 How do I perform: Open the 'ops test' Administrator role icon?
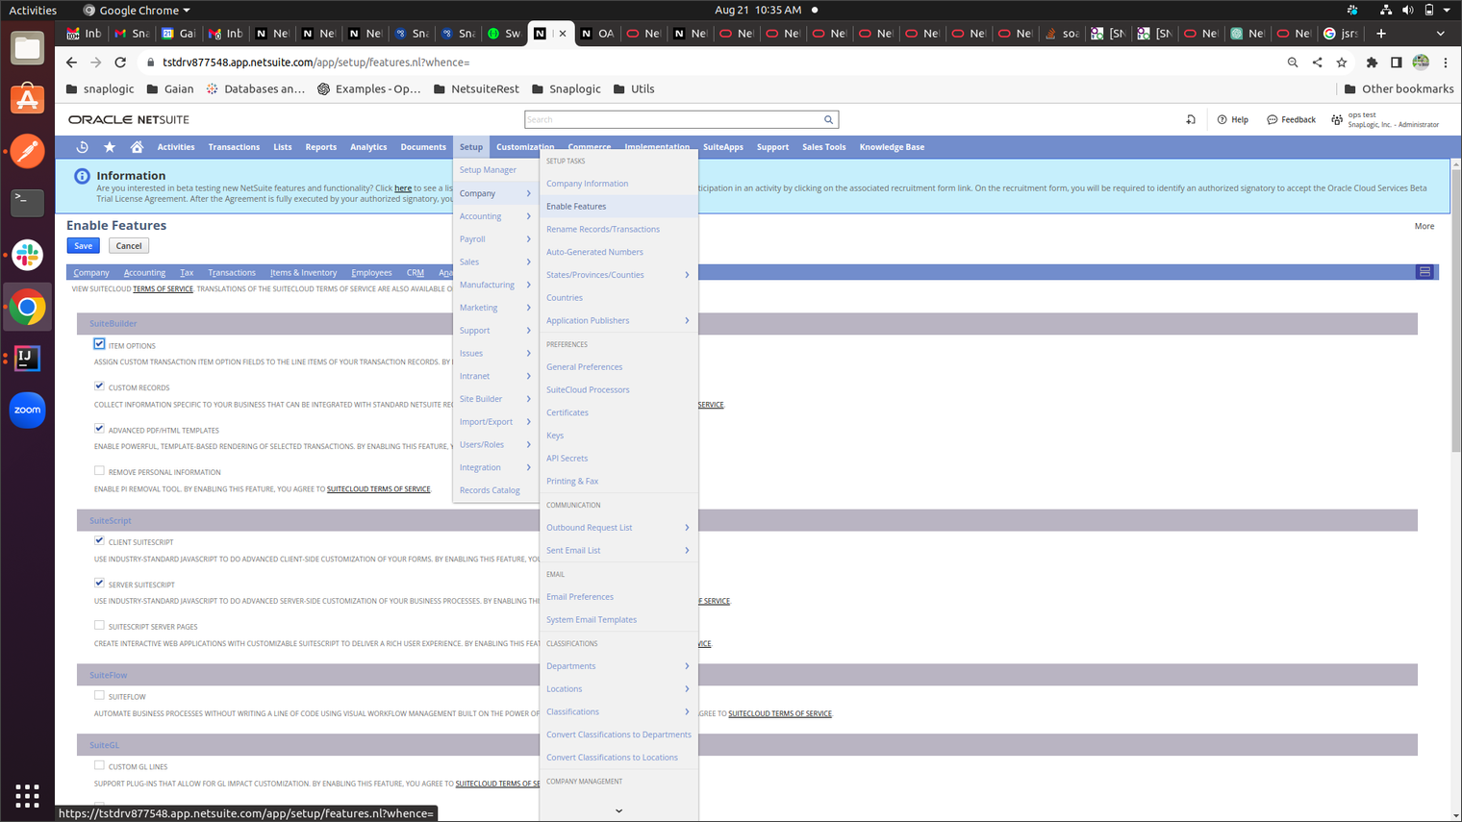[1336, 118]
